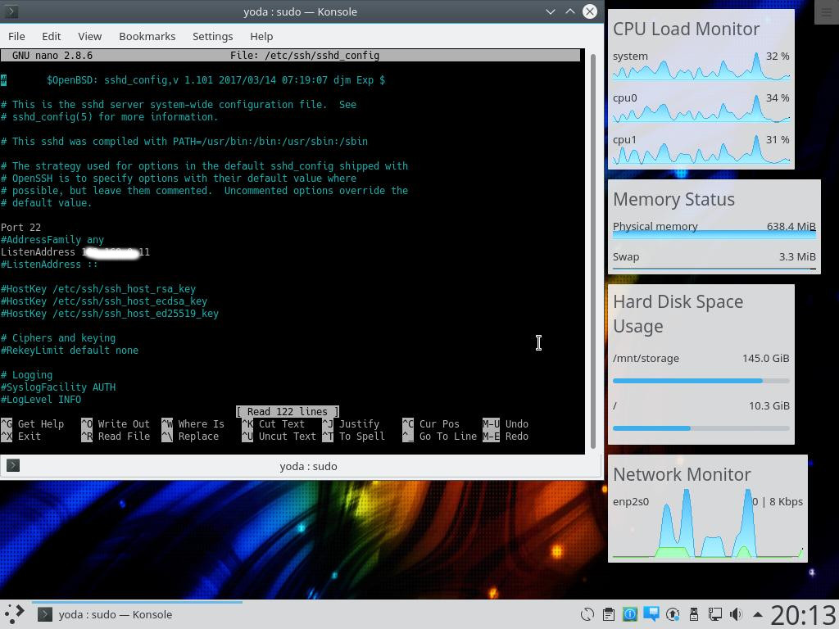Click the audio volume speaker icon
839x629 pixels.
tap(736, 614)
